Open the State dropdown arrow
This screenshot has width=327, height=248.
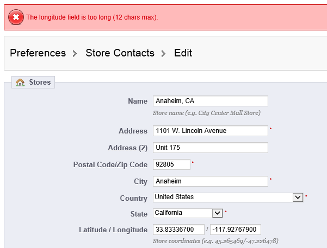pos(217,213)
